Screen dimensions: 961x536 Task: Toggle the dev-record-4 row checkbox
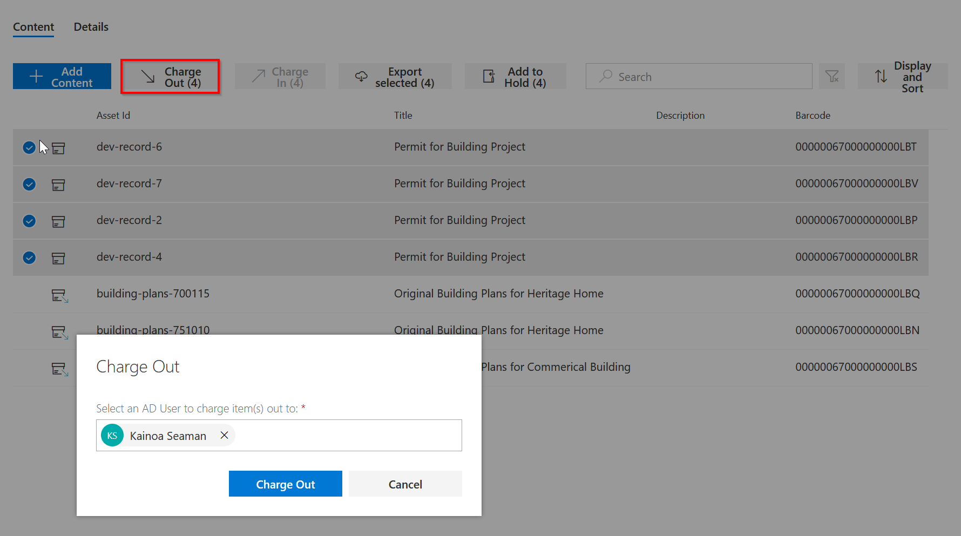click(29, 257)
